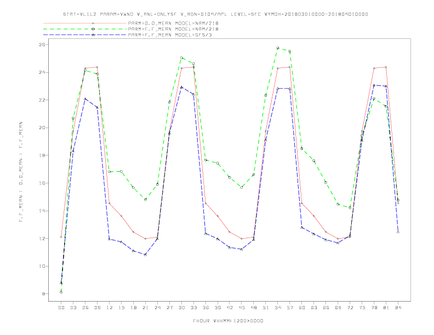Click x-axis tick label 27
Screen dimensions: 434x335
tap(169, 308)
